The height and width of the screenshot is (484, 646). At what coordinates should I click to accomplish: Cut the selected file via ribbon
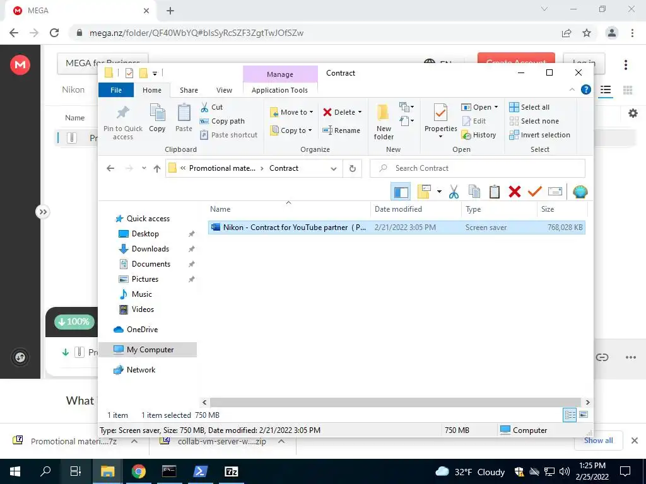click(x=211, y=107)
